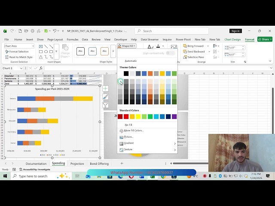Open the Home ribbon tab

point(18,39)
